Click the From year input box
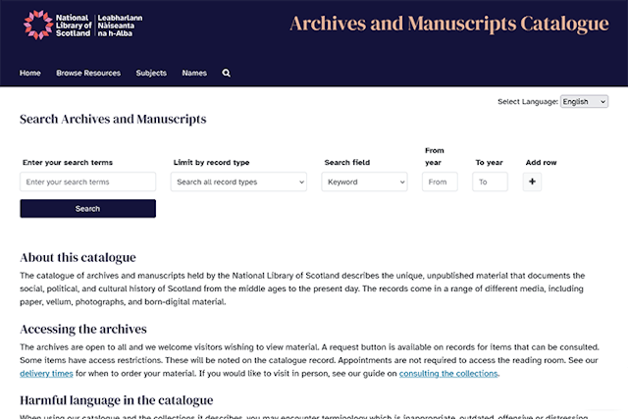Screen dimensions: 628x419 440,182
